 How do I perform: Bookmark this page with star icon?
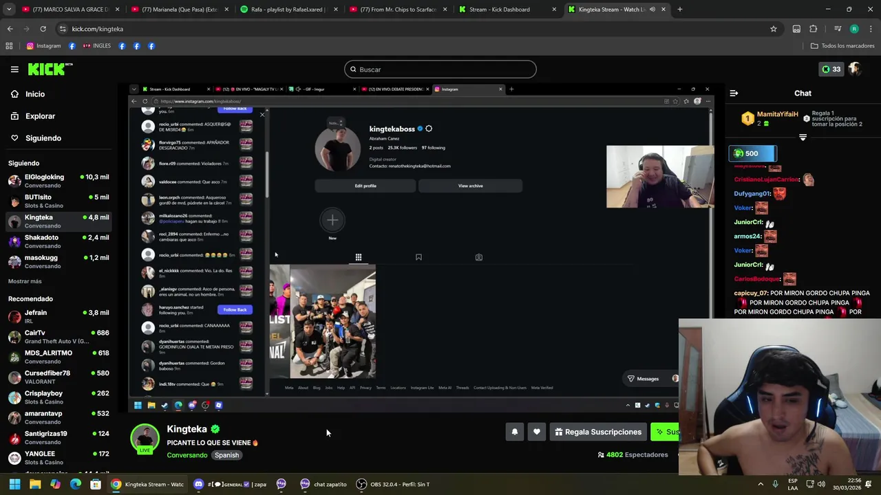click(774, 29)
